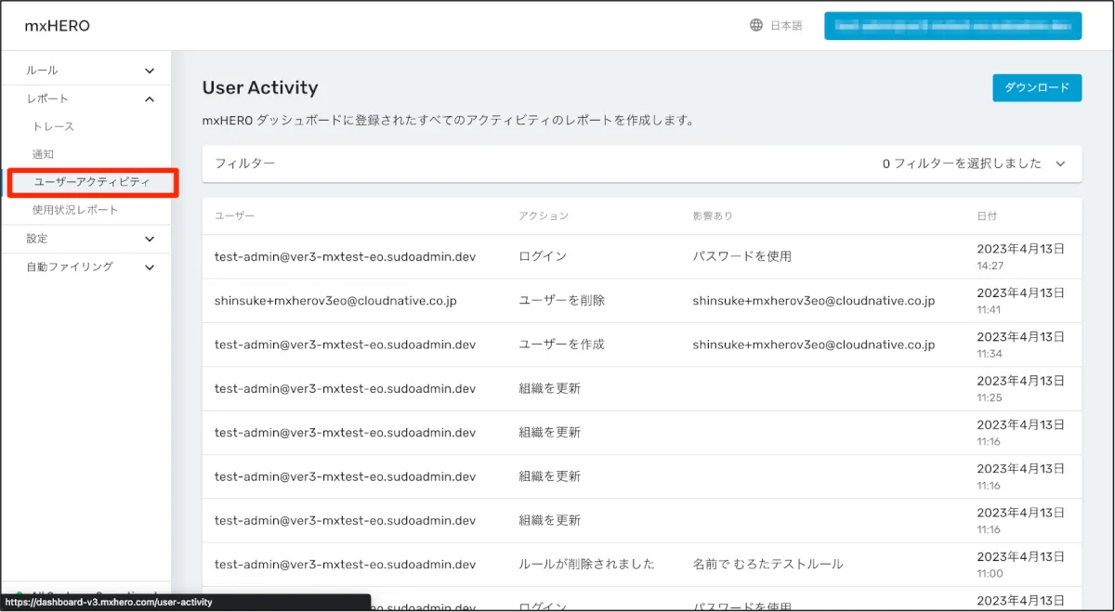Screen dimensions: 1115x612
Task: Select the ルールが削除されました activity row
Action: click(x=586, y=564)
